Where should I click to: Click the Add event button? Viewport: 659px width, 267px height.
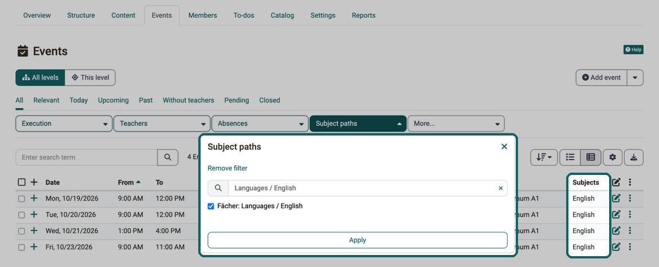point(602,78)
